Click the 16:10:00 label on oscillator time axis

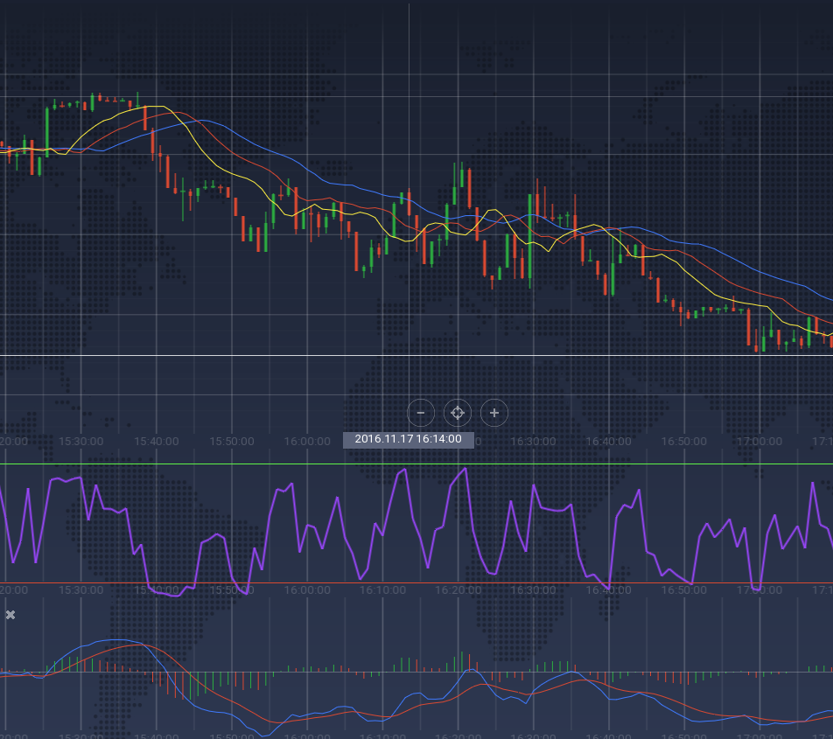(x=382, y=590)
